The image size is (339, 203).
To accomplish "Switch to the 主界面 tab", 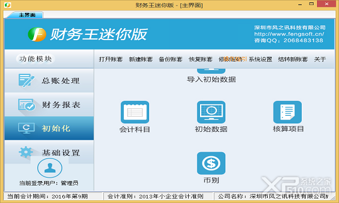I will pyautogui.click(x=27, y=15).
